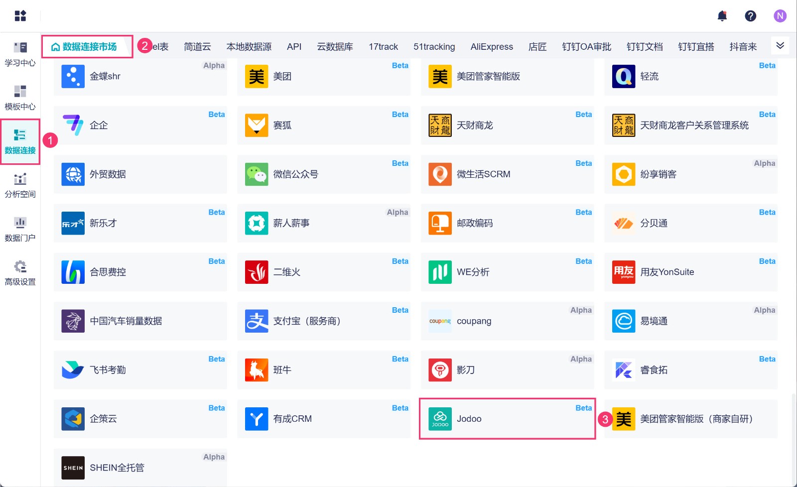The width and height of the screenshot is (797, 487).
Task: Open the notifications bell
Action: (x=722, y=16)
